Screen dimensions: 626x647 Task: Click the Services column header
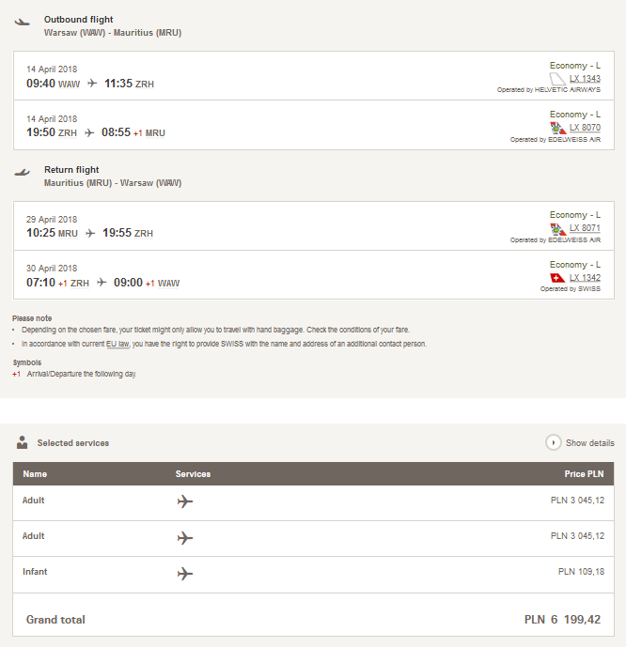point(193,474)
